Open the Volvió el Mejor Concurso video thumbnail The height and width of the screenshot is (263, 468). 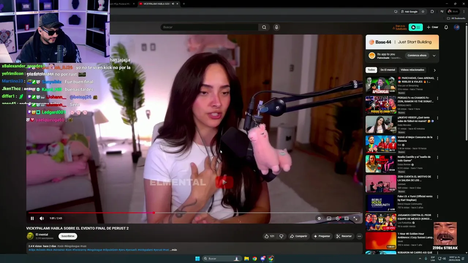(381, 144)
